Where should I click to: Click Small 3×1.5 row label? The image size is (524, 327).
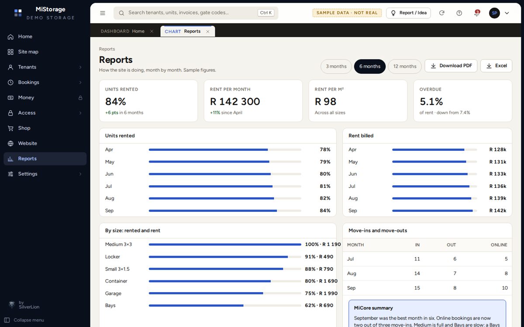pyautogui.click(x=117, y=269)
